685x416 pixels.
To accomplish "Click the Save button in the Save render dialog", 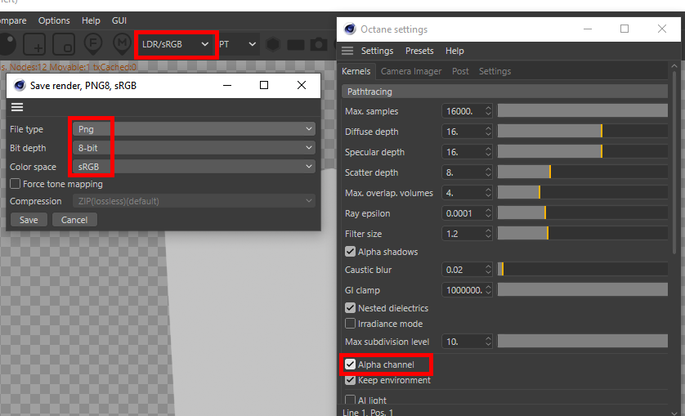I will (x=29, y=220).
